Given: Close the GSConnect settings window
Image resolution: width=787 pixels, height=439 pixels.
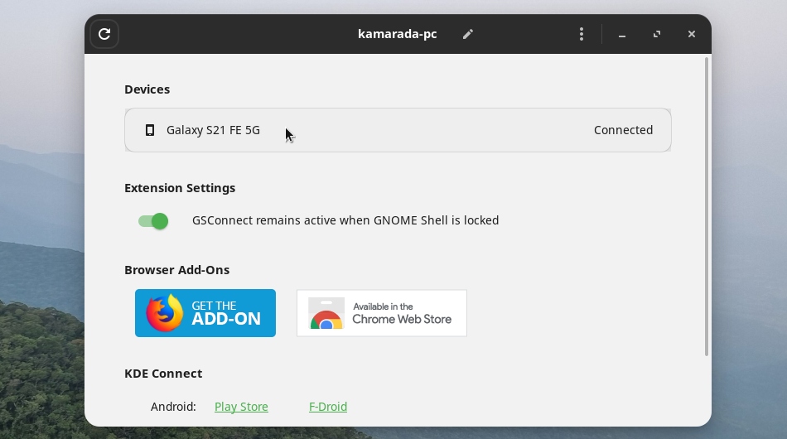Looking at the screenshot, I should (692, 34).
